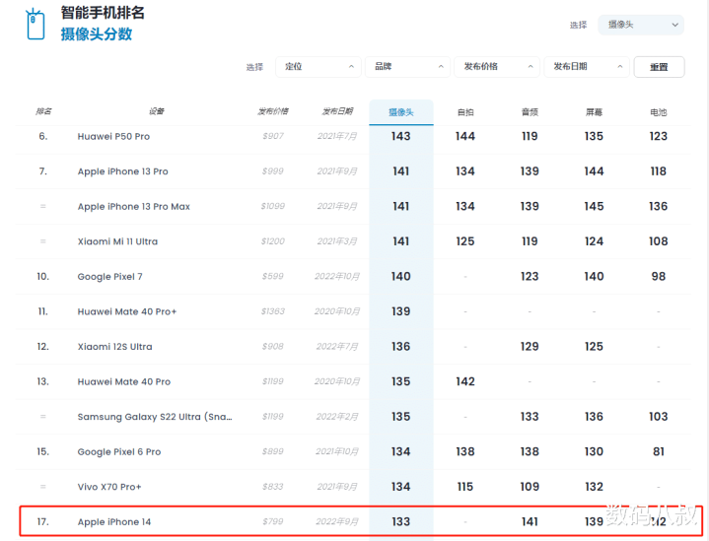Switch to the 电池 column tab

coord(659,112)
